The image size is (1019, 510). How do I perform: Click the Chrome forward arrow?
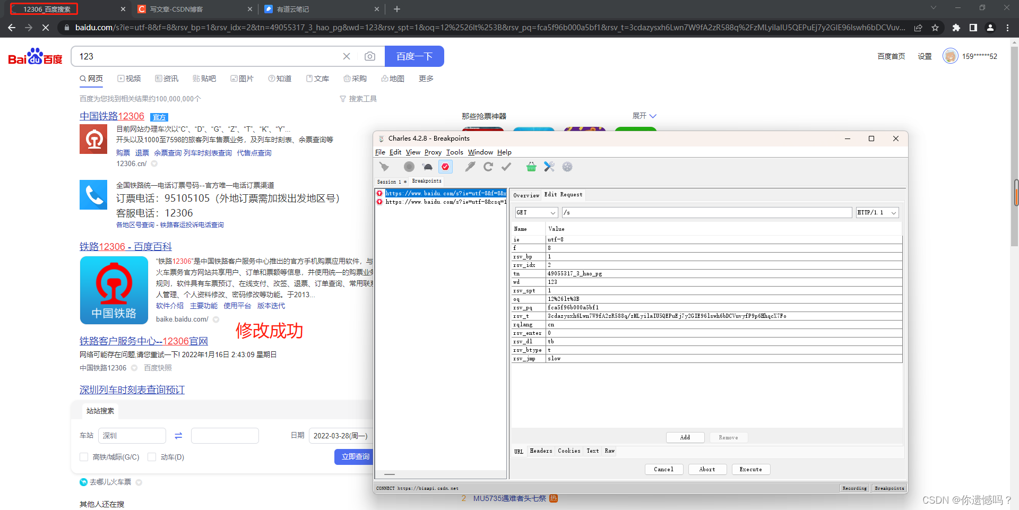coord(29,28)
